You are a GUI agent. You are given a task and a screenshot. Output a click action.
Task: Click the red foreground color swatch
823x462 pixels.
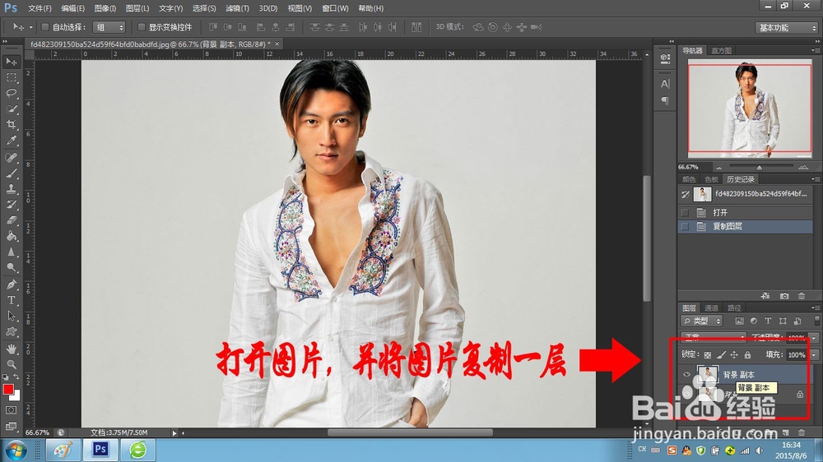click(8, 389)
